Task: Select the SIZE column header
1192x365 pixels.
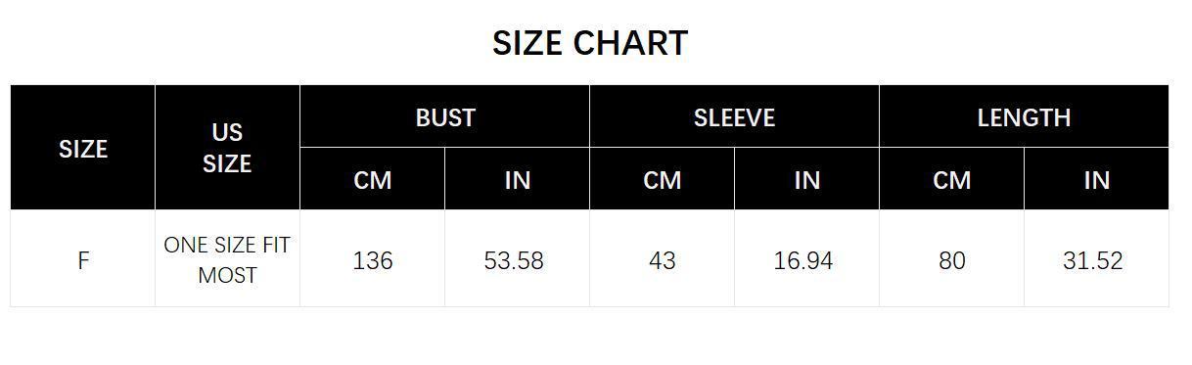Action: pyautogui.click(x=83, y=148)
